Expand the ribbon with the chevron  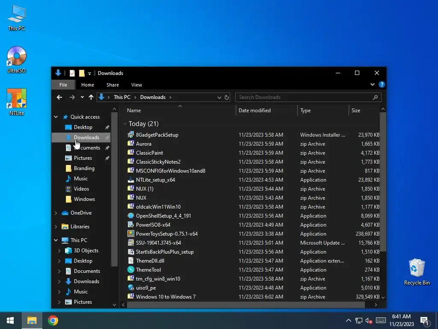(x=373, y=84)
